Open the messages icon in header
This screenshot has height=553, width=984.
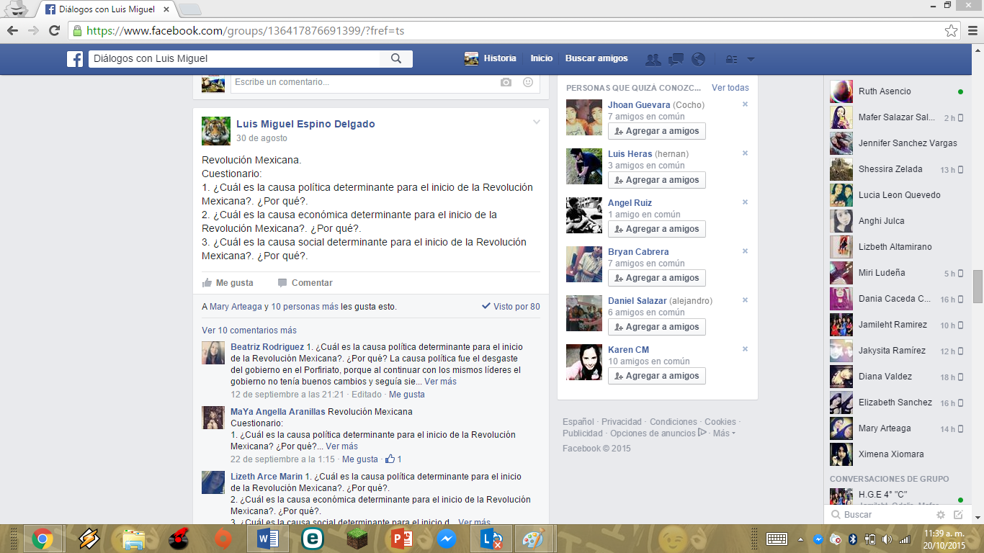676,59
